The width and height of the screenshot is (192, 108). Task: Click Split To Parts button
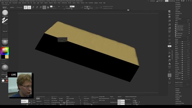pos(102,100)
